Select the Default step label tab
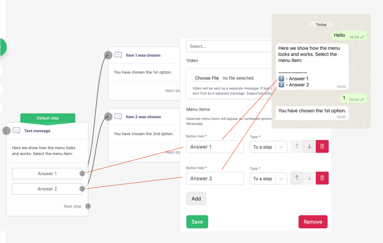Screen dimensions: 383x243 (x=48, y=118)
